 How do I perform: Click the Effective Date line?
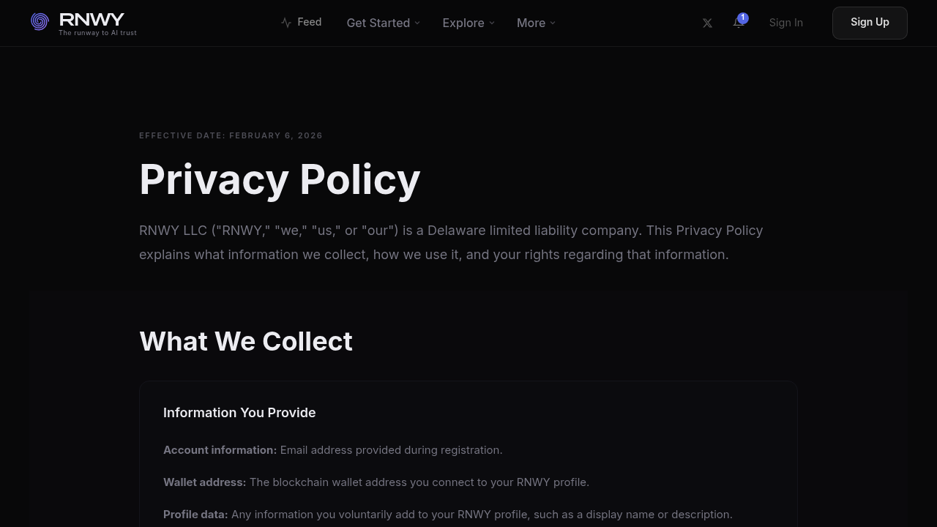point(231,135)
